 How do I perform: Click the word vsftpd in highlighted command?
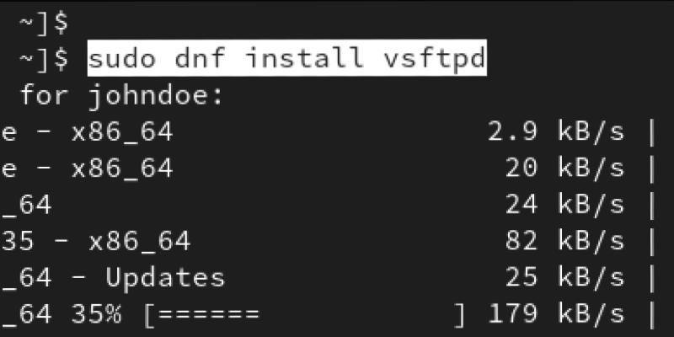(434, 58)
